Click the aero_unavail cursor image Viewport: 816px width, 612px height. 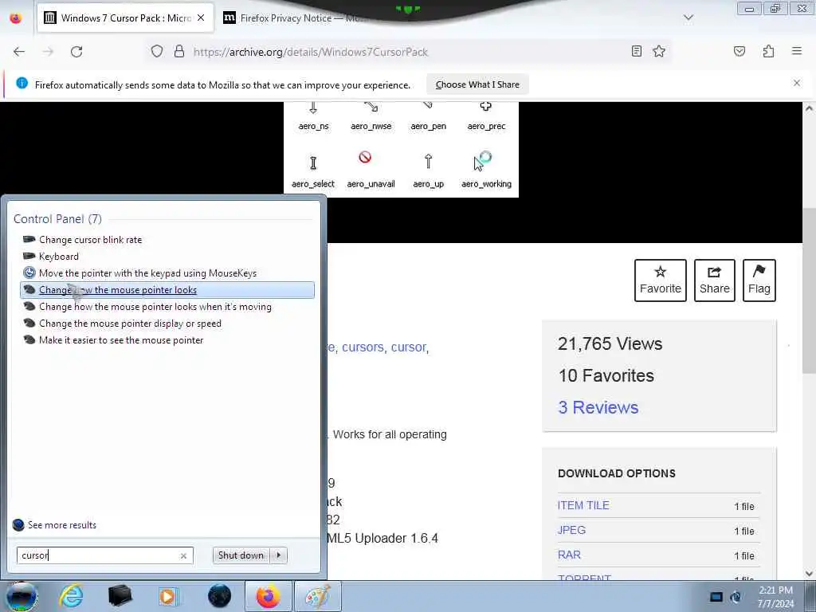coord(365,157)
